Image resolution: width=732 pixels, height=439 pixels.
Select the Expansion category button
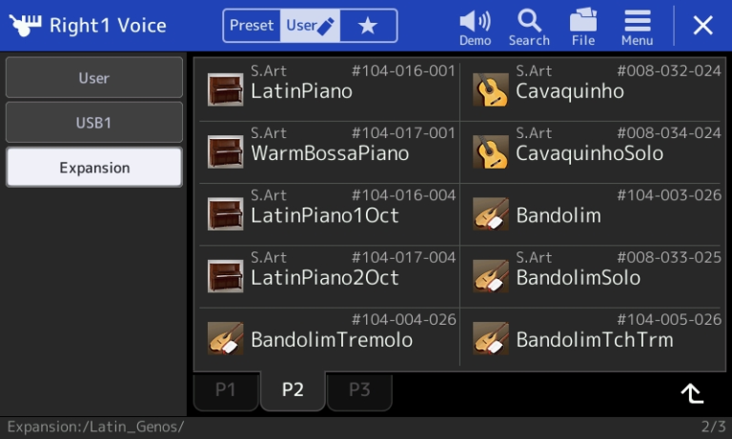click(x=93, y=167)
